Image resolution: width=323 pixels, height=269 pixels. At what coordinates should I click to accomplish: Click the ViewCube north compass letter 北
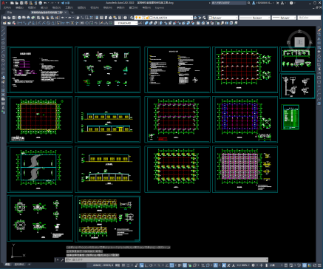coord(300,31)
